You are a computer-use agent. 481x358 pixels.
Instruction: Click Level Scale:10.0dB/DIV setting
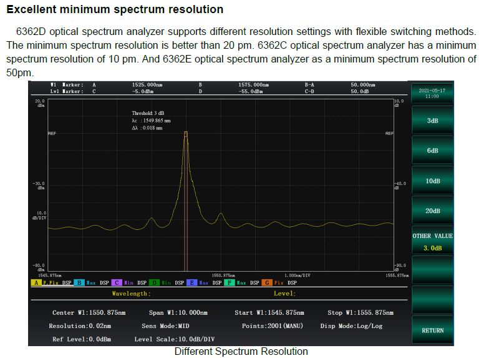(174, 339)
